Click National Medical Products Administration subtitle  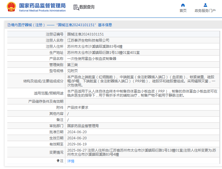(42, 10)
